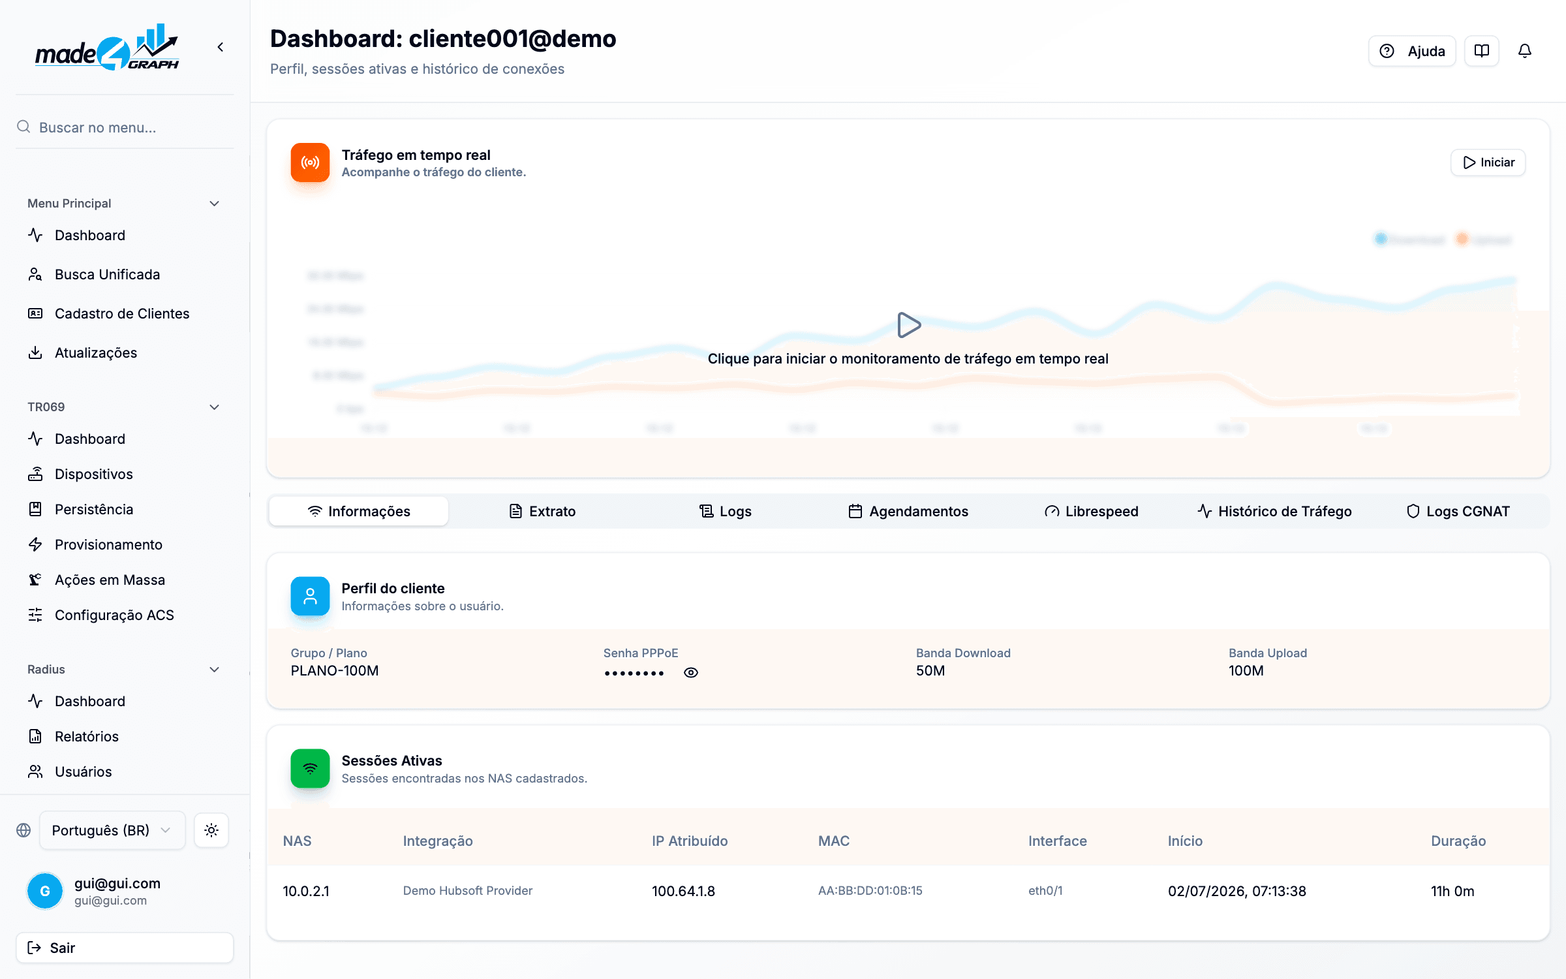Click the made4graph logo
Image resolution: width=1566 pixels, height=979 pixels.
tap(106, 48)
